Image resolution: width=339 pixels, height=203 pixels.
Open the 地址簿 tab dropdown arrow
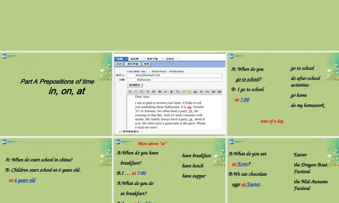(x=143, y=59)
